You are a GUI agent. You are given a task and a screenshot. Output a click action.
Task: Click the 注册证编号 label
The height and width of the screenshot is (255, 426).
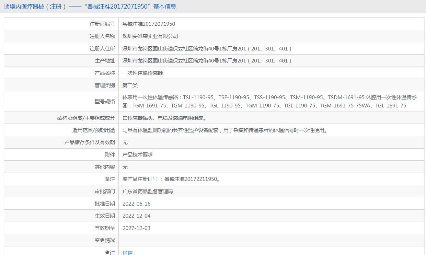[102, 24]
